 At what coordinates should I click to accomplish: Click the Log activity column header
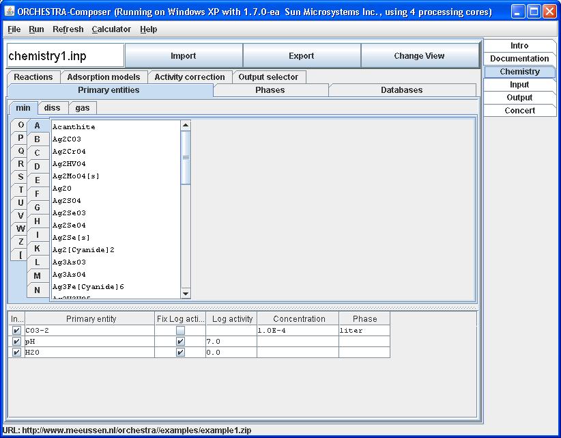[x=231, y=318]
